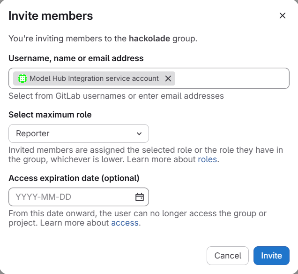Open the Reporter role dropdown
298x274 pixels.
(x=79, y=133)
